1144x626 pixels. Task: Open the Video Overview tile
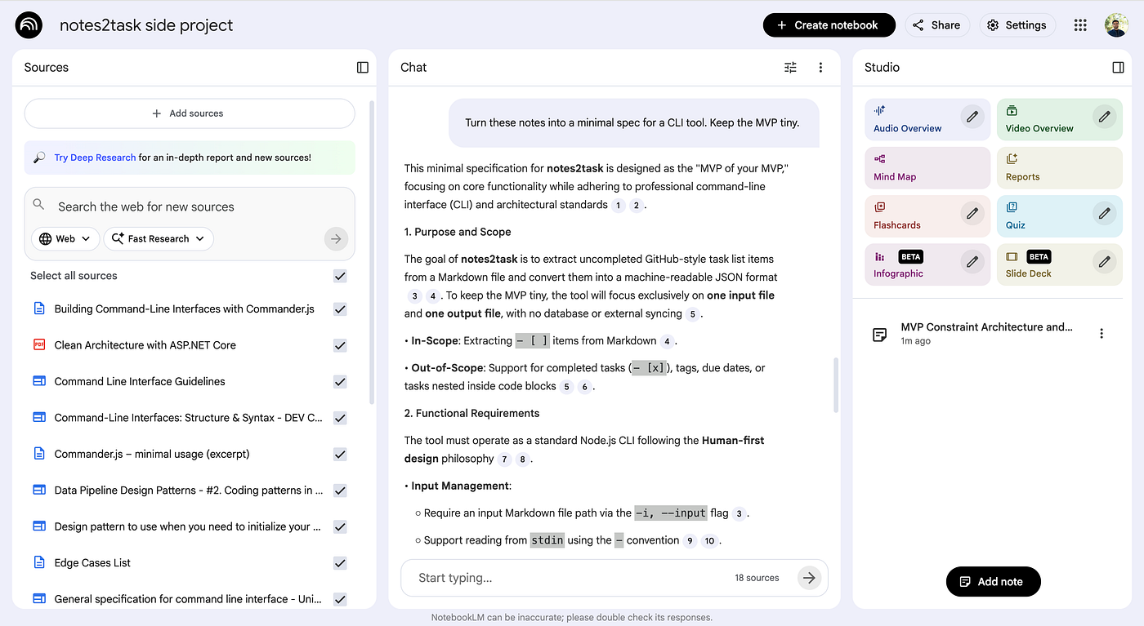coord(1060,119)
